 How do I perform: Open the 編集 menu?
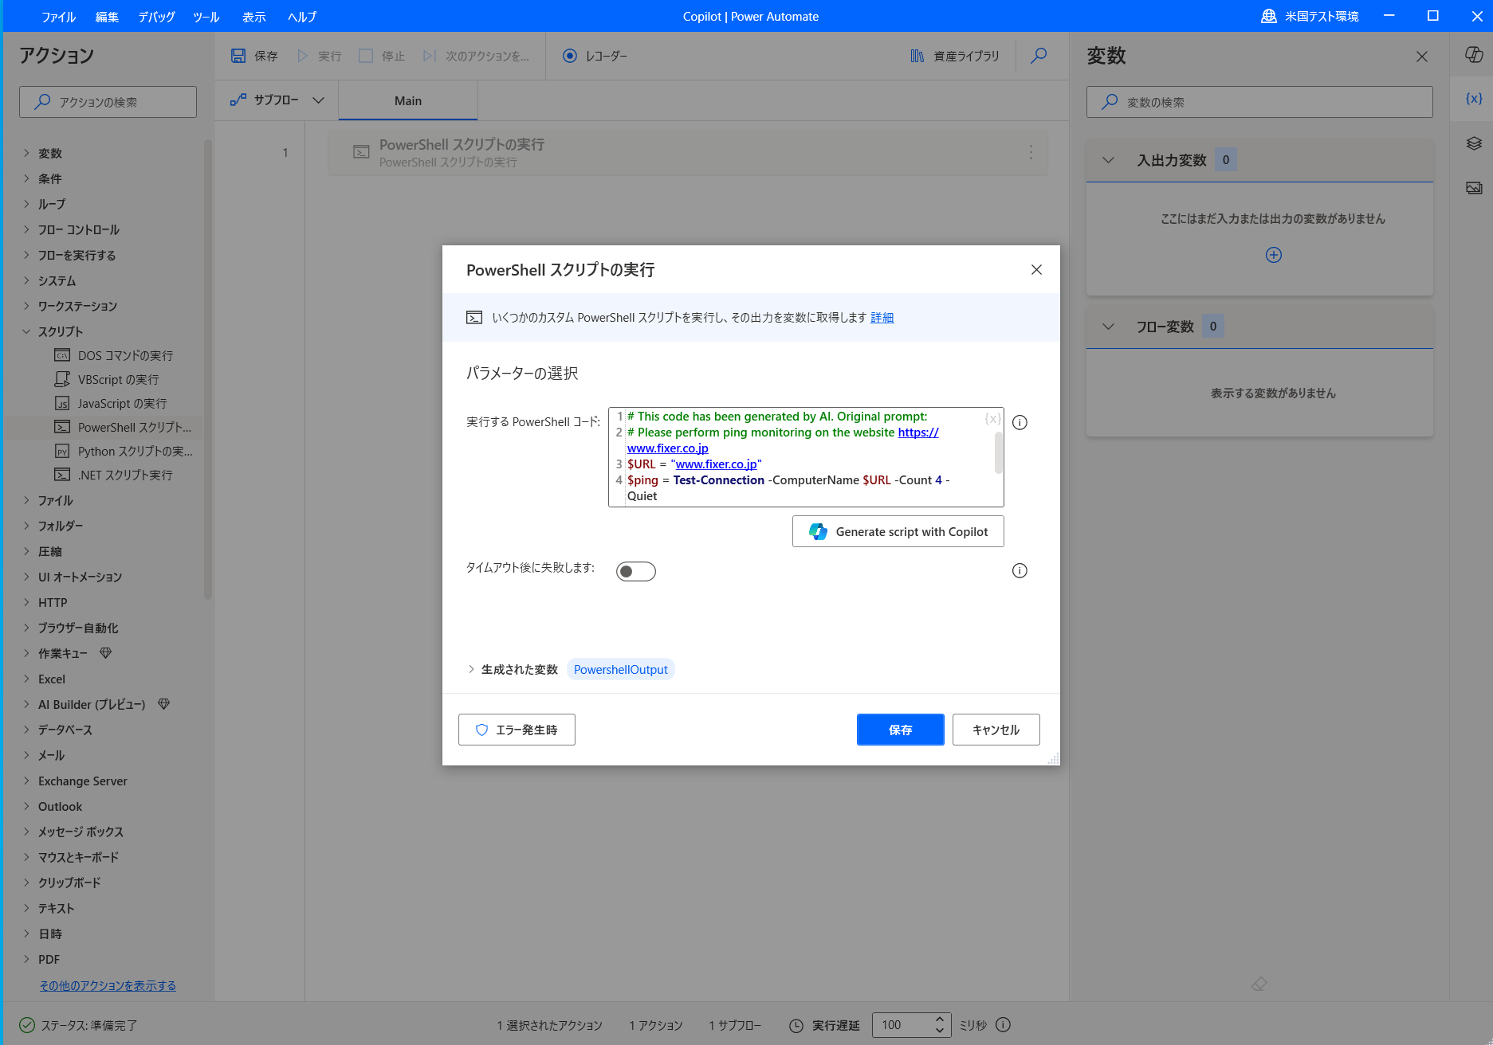tap(107, 17)
